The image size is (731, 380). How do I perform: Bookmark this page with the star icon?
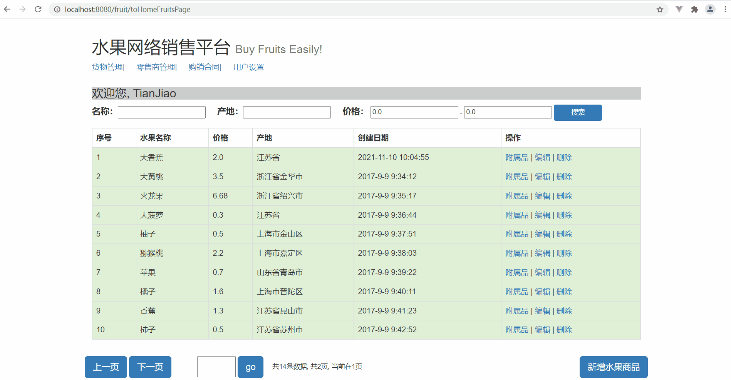pos(660,9)
